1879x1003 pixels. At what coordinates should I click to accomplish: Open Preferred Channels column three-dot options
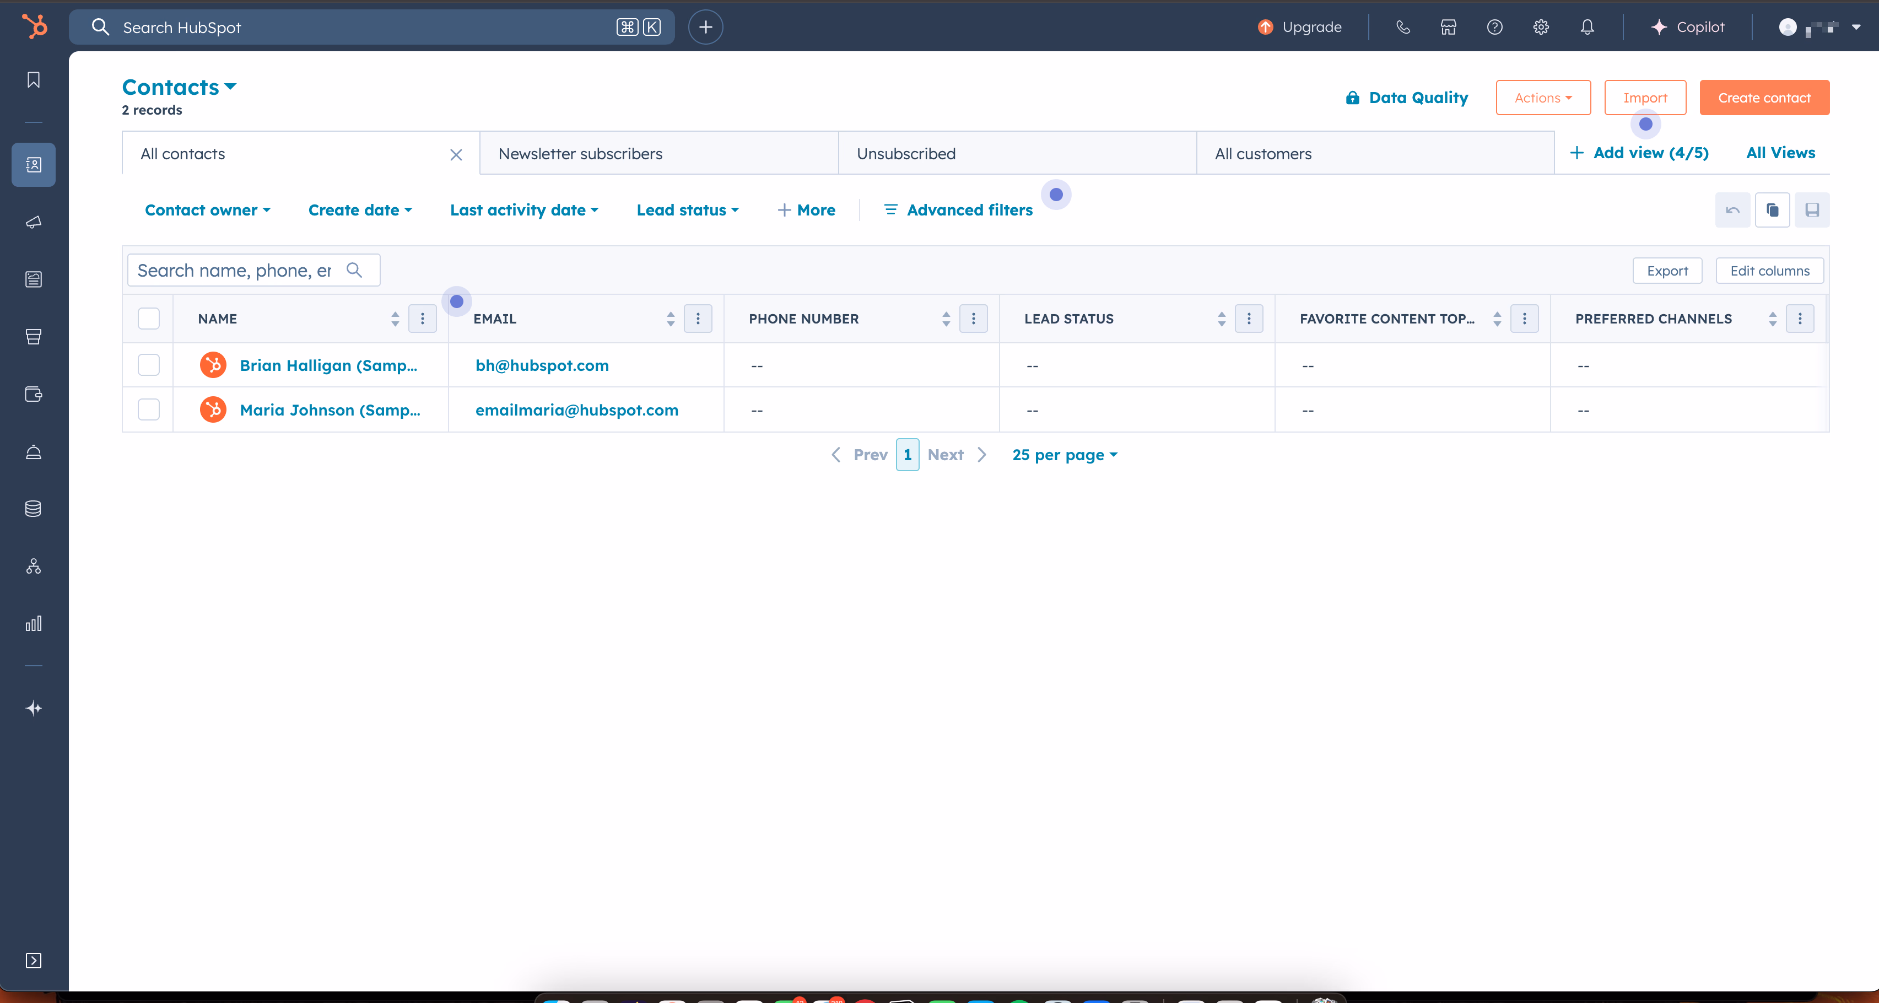[1800, 319]
